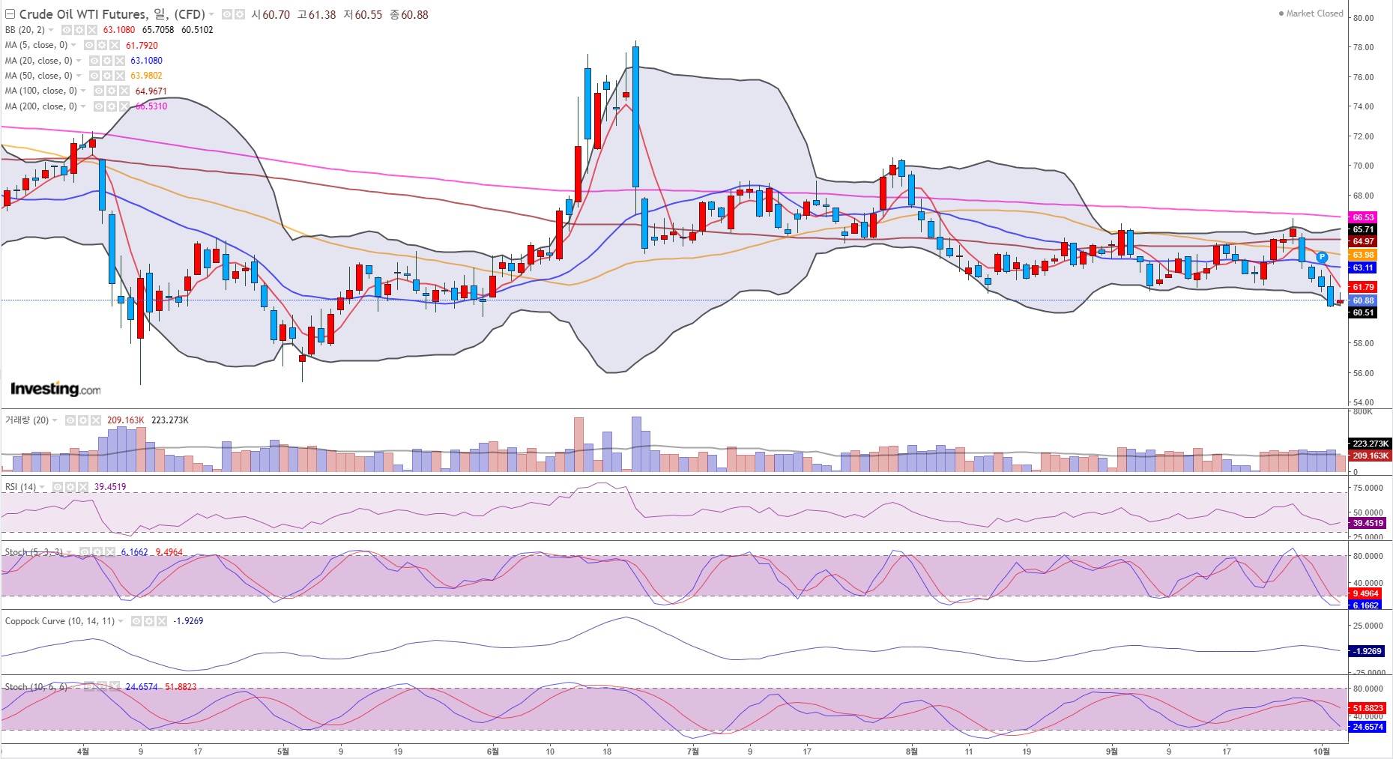Open the MA (200, close, 0) dropdown arrow
Screen dimensions: 1393x759
click(x=83, y=106)
